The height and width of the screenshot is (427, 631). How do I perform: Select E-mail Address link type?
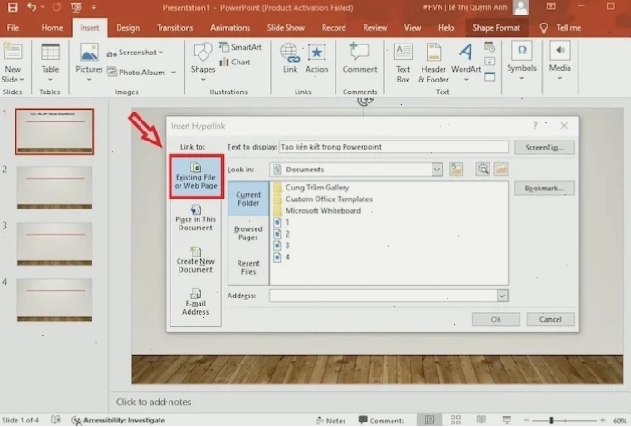196,302
